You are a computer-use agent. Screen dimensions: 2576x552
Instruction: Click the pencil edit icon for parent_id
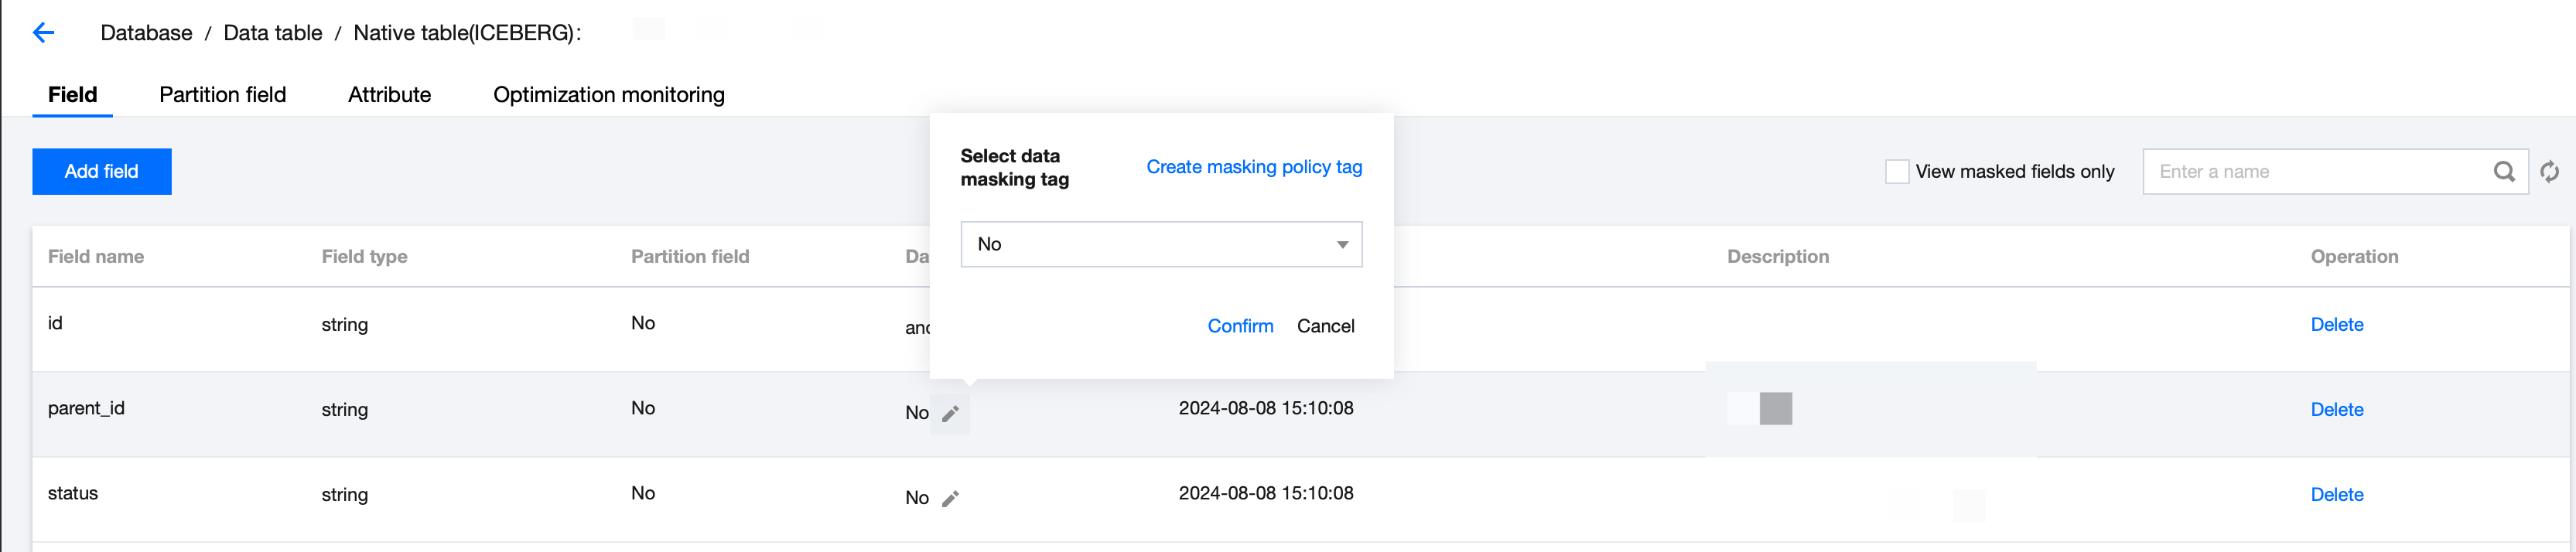click(950, 413)
